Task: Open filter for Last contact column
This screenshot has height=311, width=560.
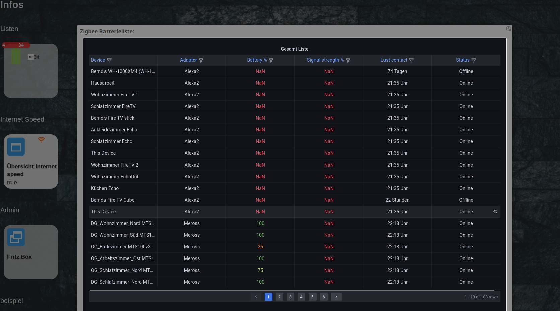Action: point(411,60)
